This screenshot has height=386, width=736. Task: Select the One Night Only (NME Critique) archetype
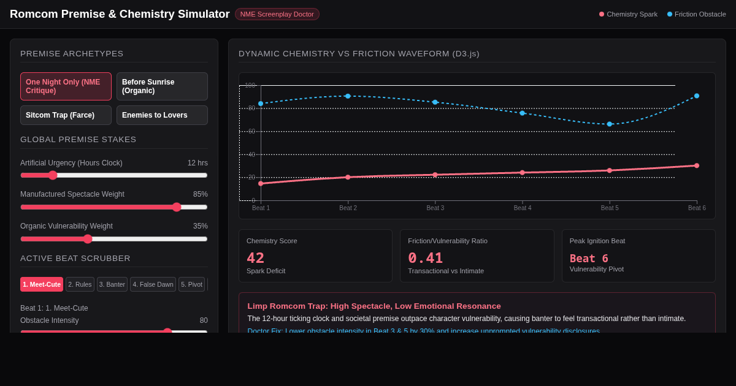pos(66,86)
